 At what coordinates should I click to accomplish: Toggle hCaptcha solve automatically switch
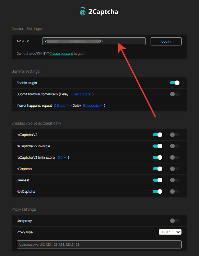click(175, 169)
